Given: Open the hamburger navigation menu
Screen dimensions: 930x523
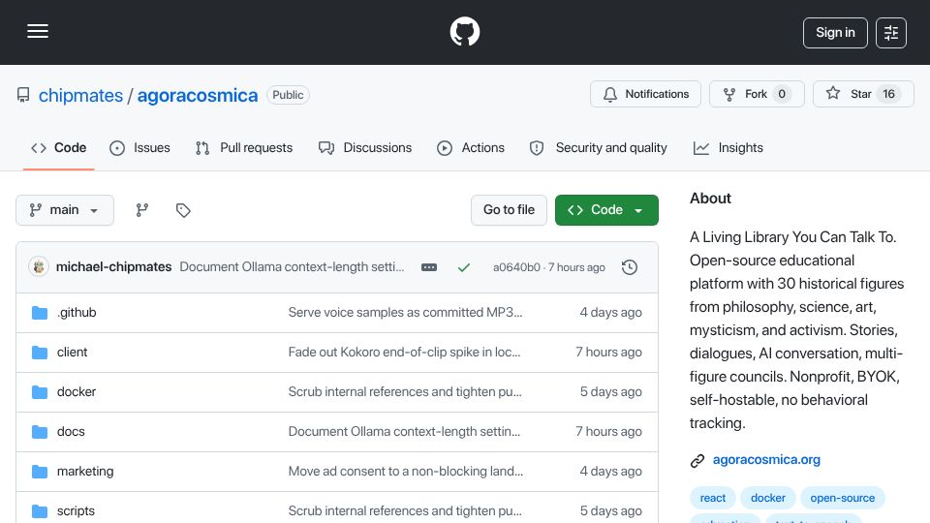Looking at the screenshot, I should pos(38,31).
